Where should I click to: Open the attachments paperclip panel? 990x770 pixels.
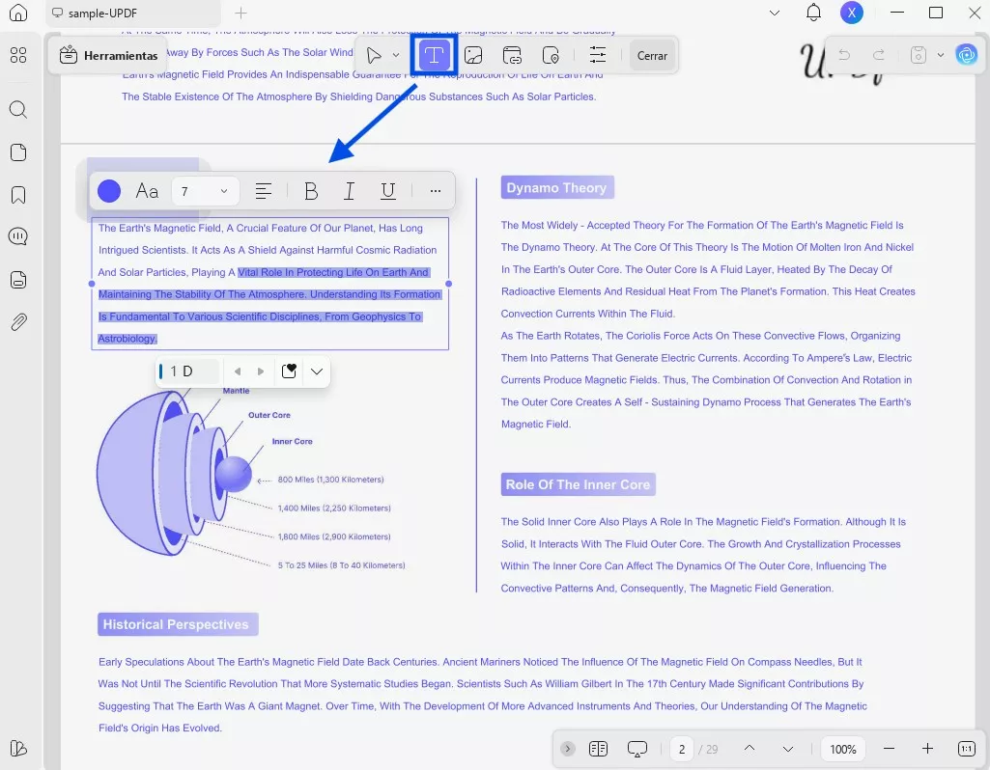(x=18, y=322)
